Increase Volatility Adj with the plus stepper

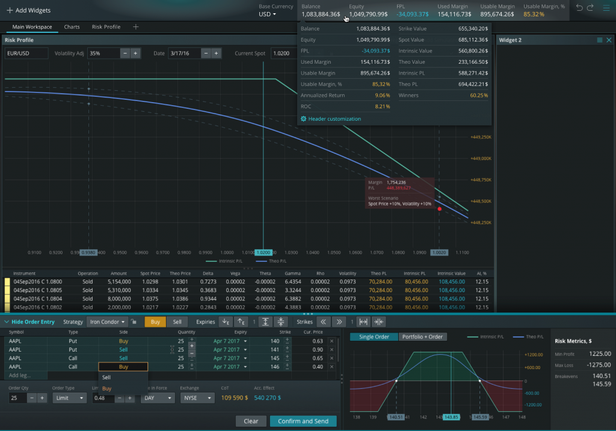click(x=135, y=53)
